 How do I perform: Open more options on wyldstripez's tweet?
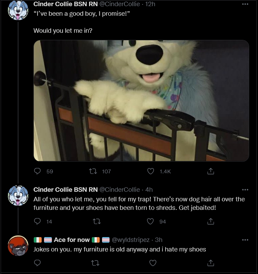click(x=245, y=240)
